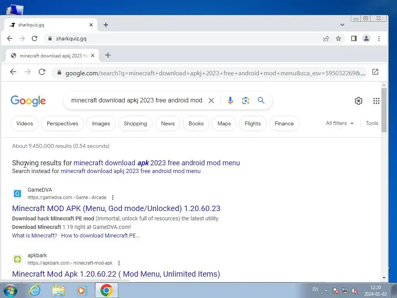The width and height of the screenshot is (397, 298).
Task: Expand the All filters dropdown
Action: (x=340, y=123)
